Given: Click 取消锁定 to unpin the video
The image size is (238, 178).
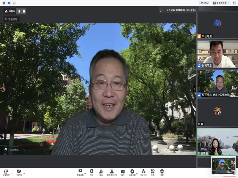Looking at the screenshot, I should [x=11, y=19].
